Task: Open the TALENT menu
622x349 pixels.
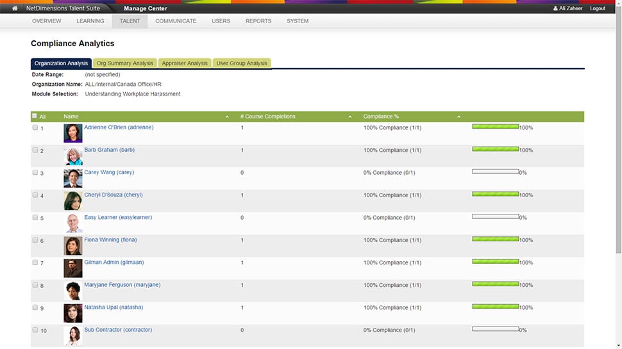Action: [130, 21]
